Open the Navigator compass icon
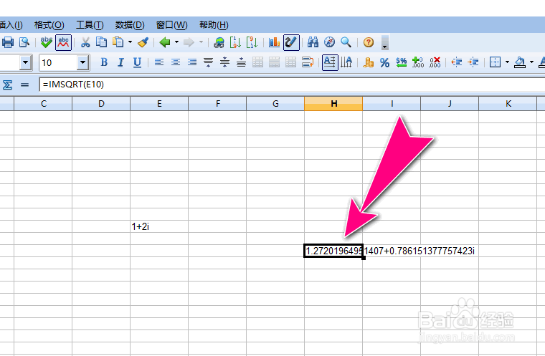Screen dimensions: 545x356 pyautogui.click(x=329, y=42)
